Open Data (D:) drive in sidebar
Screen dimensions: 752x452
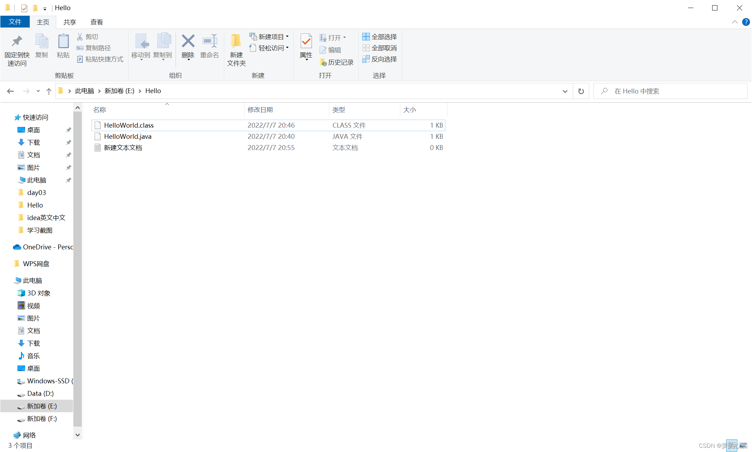(x=36, y=393)
